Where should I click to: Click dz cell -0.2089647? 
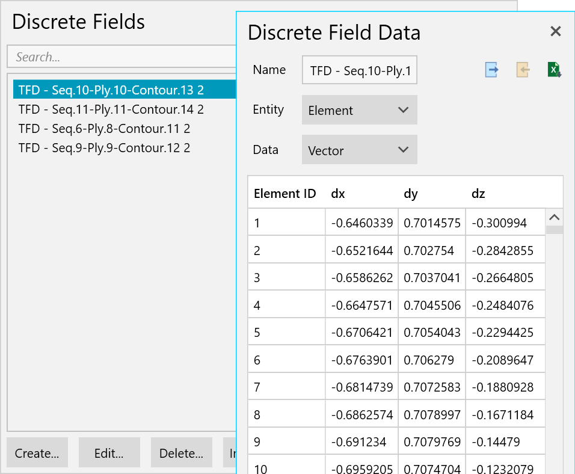505,360
